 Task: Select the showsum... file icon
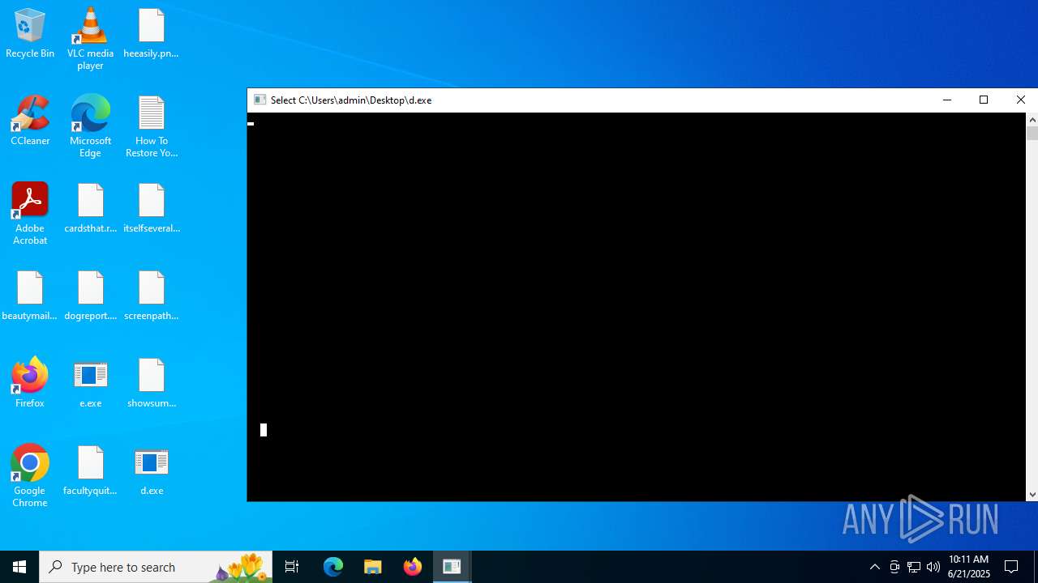tap(151, 383)
